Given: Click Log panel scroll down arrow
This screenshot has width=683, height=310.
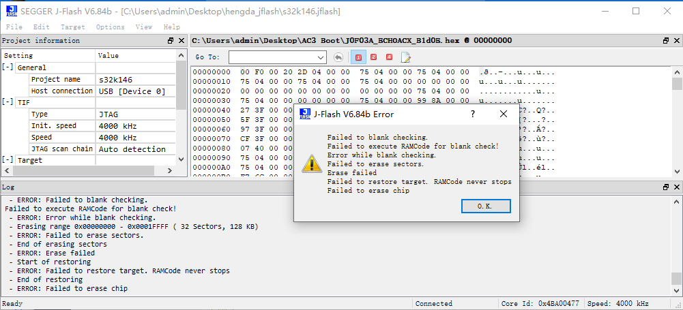Looking at the screenshot, I should pos(675,290).
